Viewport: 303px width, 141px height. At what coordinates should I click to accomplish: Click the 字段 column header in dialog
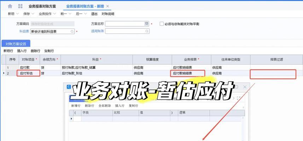tap(97, 113)
